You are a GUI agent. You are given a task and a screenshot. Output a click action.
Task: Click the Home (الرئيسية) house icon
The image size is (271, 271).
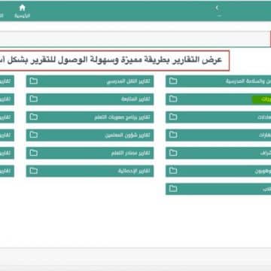pos(23,8)
